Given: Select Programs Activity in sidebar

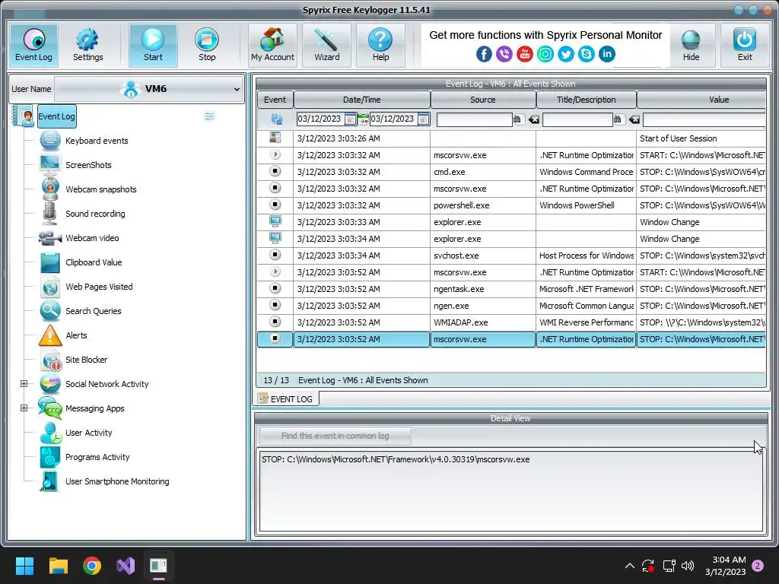Looking at the screenshot, I should (x=97, y=457).
